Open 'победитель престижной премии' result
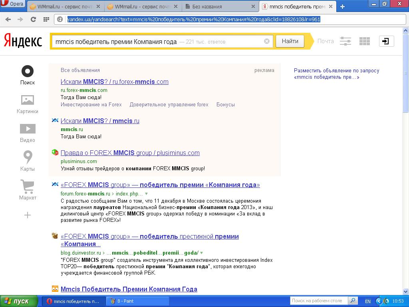 point(149,240)
